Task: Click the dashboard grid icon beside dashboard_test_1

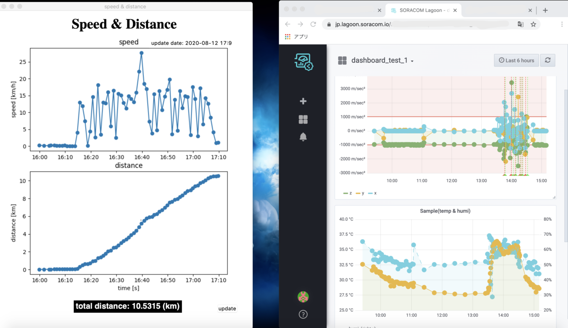Action: (342, 60)
